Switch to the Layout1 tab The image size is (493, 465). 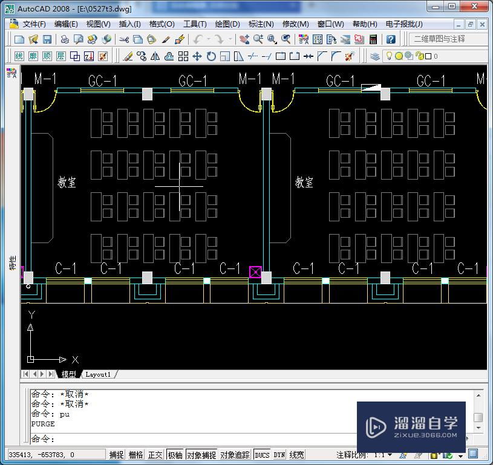(x=97, y=374)
